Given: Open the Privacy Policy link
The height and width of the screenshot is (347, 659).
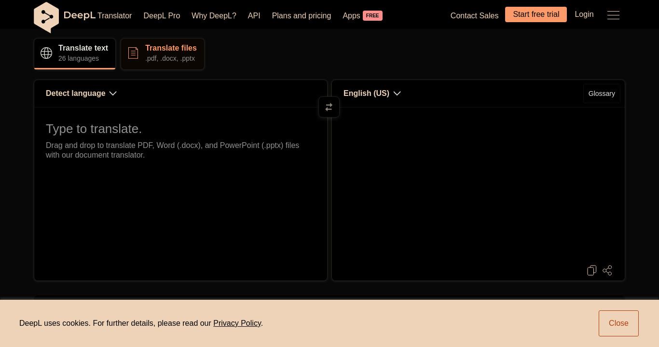Looking at the screenshot, I should click(237, 323).
